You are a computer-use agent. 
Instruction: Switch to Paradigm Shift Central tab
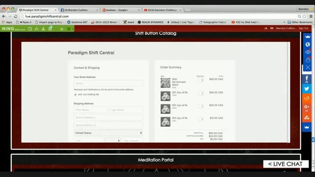(36, 10)
